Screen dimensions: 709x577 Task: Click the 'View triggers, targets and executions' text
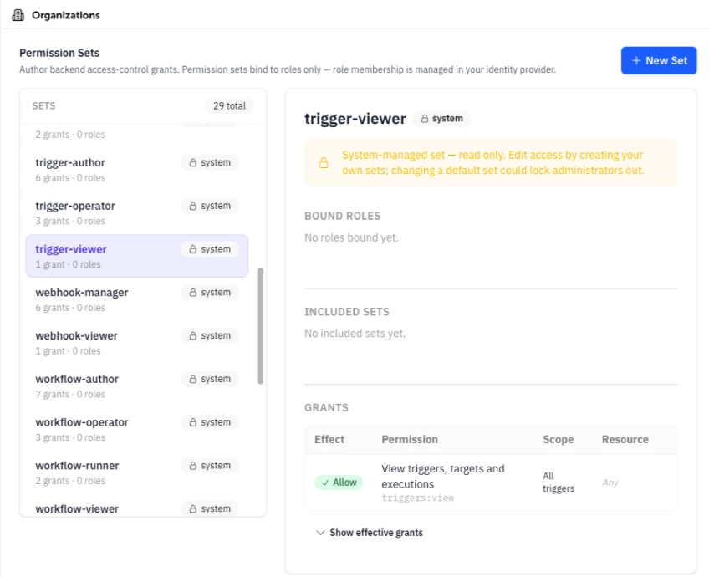point(442,476)
